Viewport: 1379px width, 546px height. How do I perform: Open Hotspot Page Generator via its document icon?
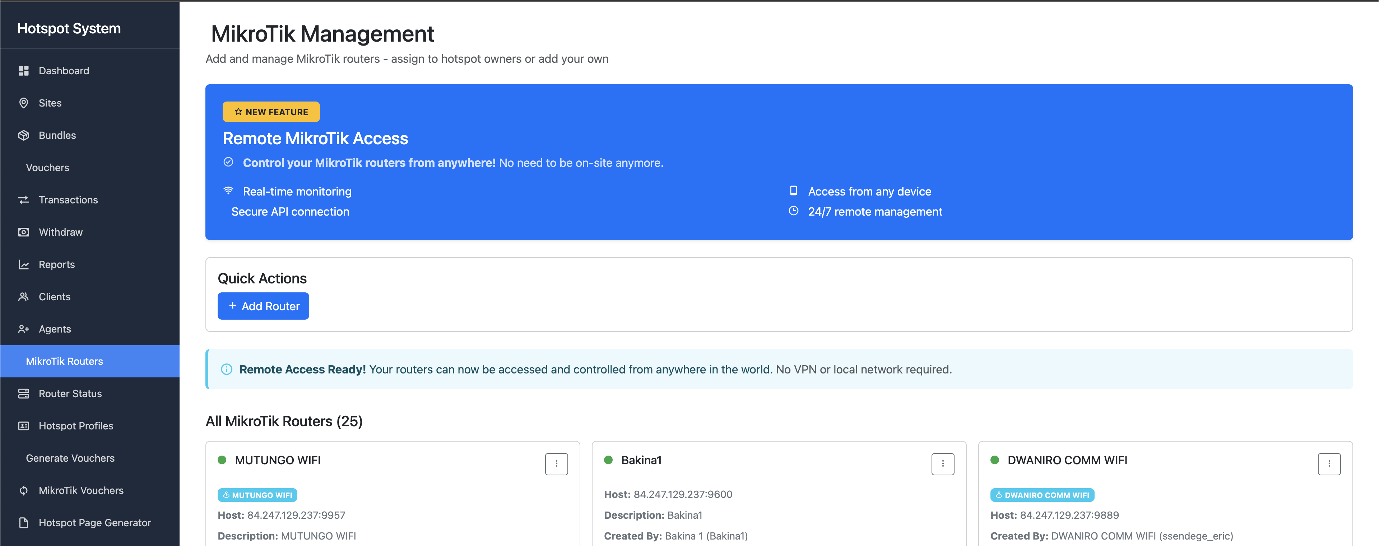pyautogui.click(x=24, y=522)
